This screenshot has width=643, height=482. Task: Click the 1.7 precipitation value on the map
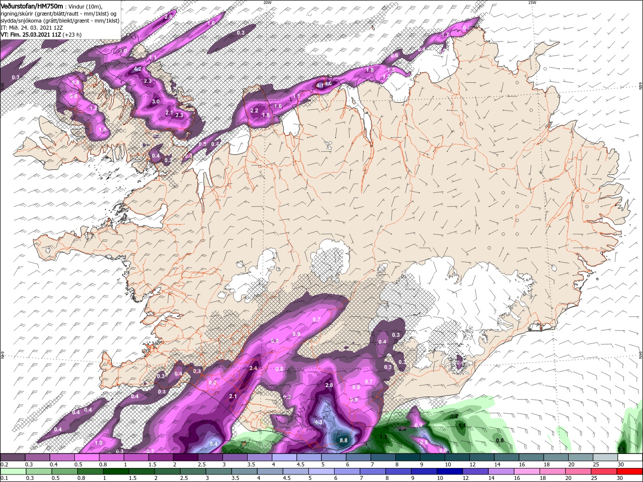(445, 35)
